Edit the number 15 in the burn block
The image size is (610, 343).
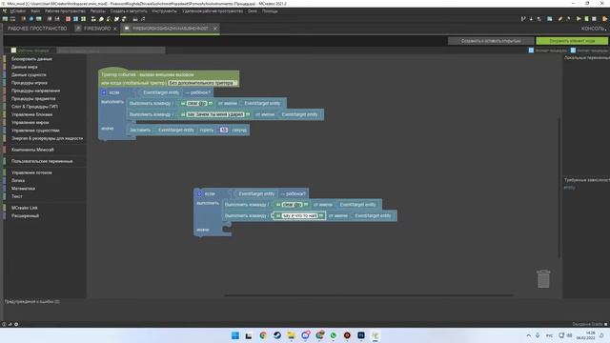224,130
